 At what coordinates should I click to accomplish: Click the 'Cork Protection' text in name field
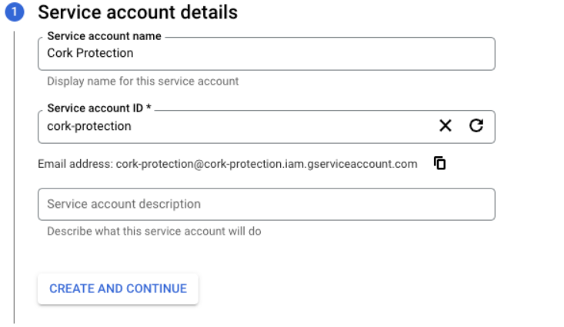[x=90, y=54]
